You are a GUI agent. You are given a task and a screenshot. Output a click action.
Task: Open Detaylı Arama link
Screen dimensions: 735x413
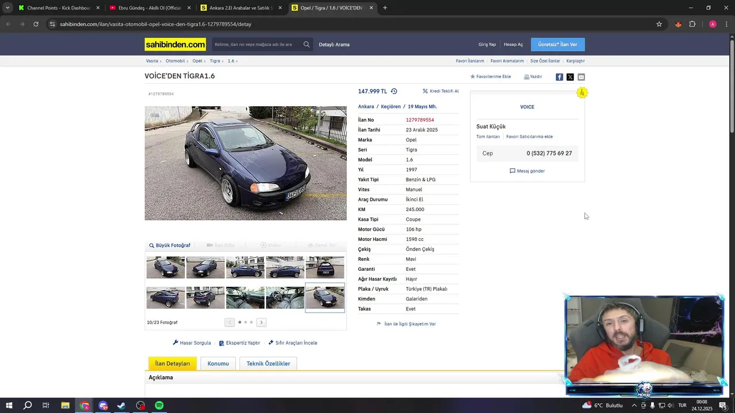(334, 45)
